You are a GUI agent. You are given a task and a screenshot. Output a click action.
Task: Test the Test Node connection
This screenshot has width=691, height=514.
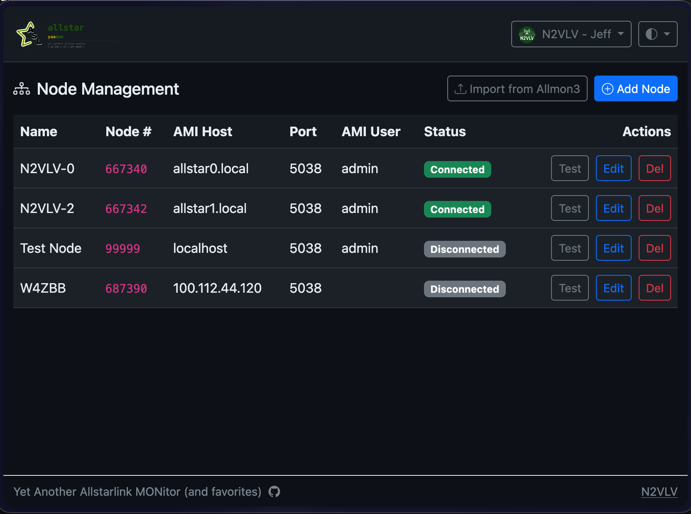570,248
